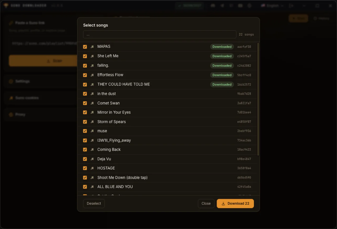The image size is (337, 229).
Task: Click the song list vertical scrollbar
Action: coord(258,99)
